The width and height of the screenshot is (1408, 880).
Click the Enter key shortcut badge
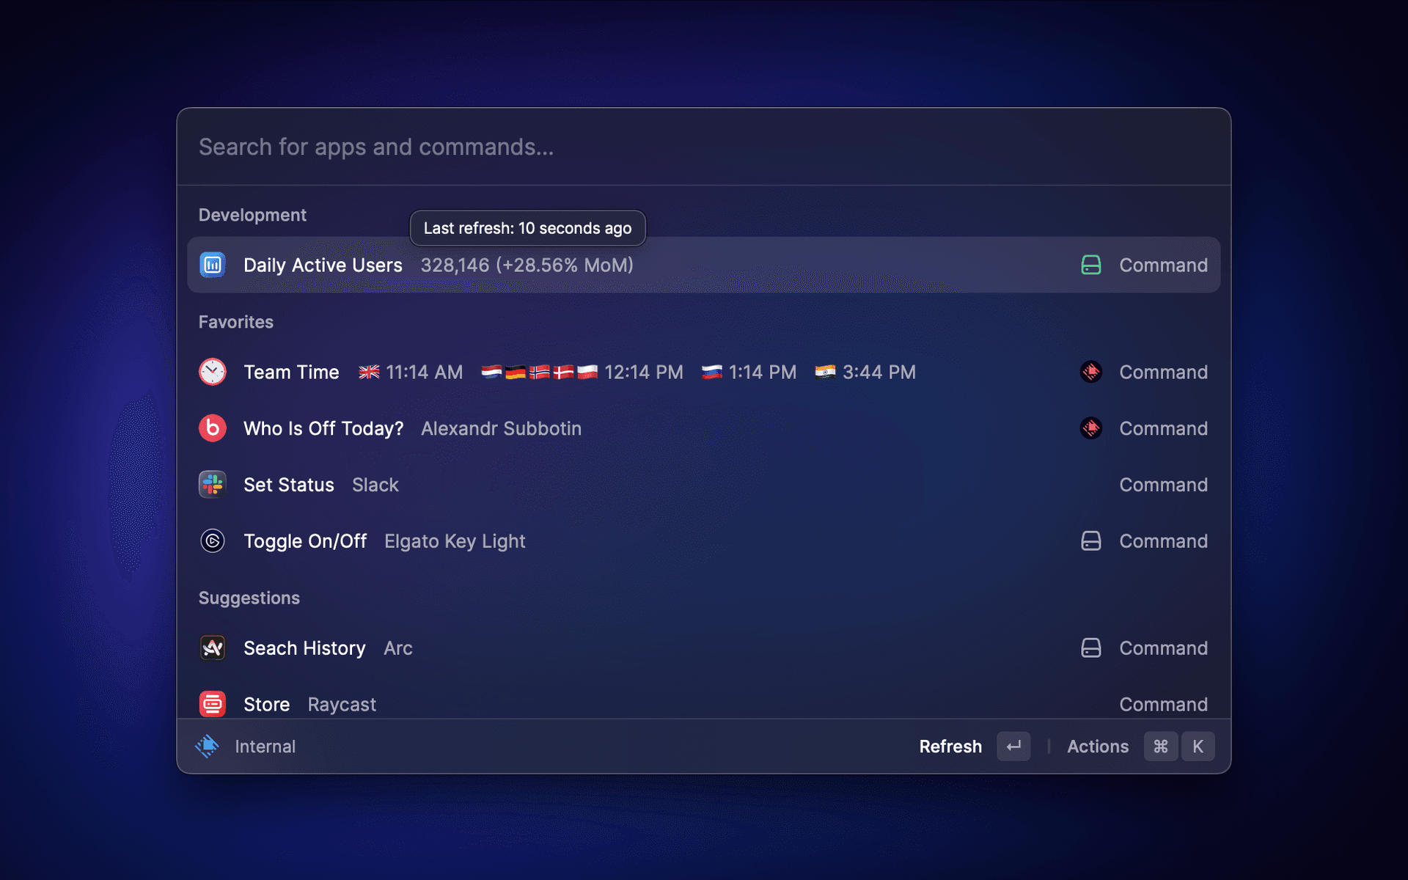pos(1013,747)
